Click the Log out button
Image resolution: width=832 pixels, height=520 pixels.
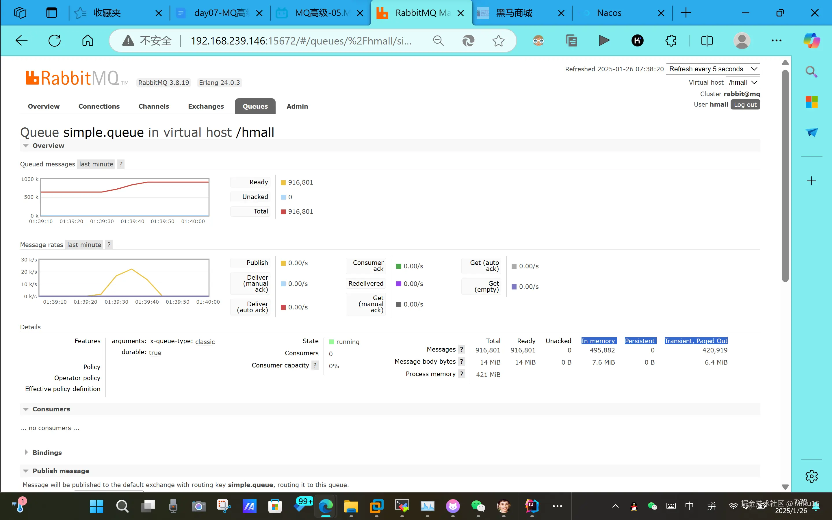(745, 105)
